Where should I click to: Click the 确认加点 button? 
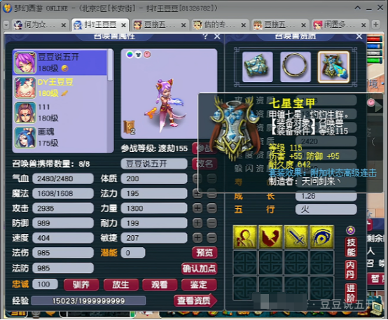coord(199,268)
